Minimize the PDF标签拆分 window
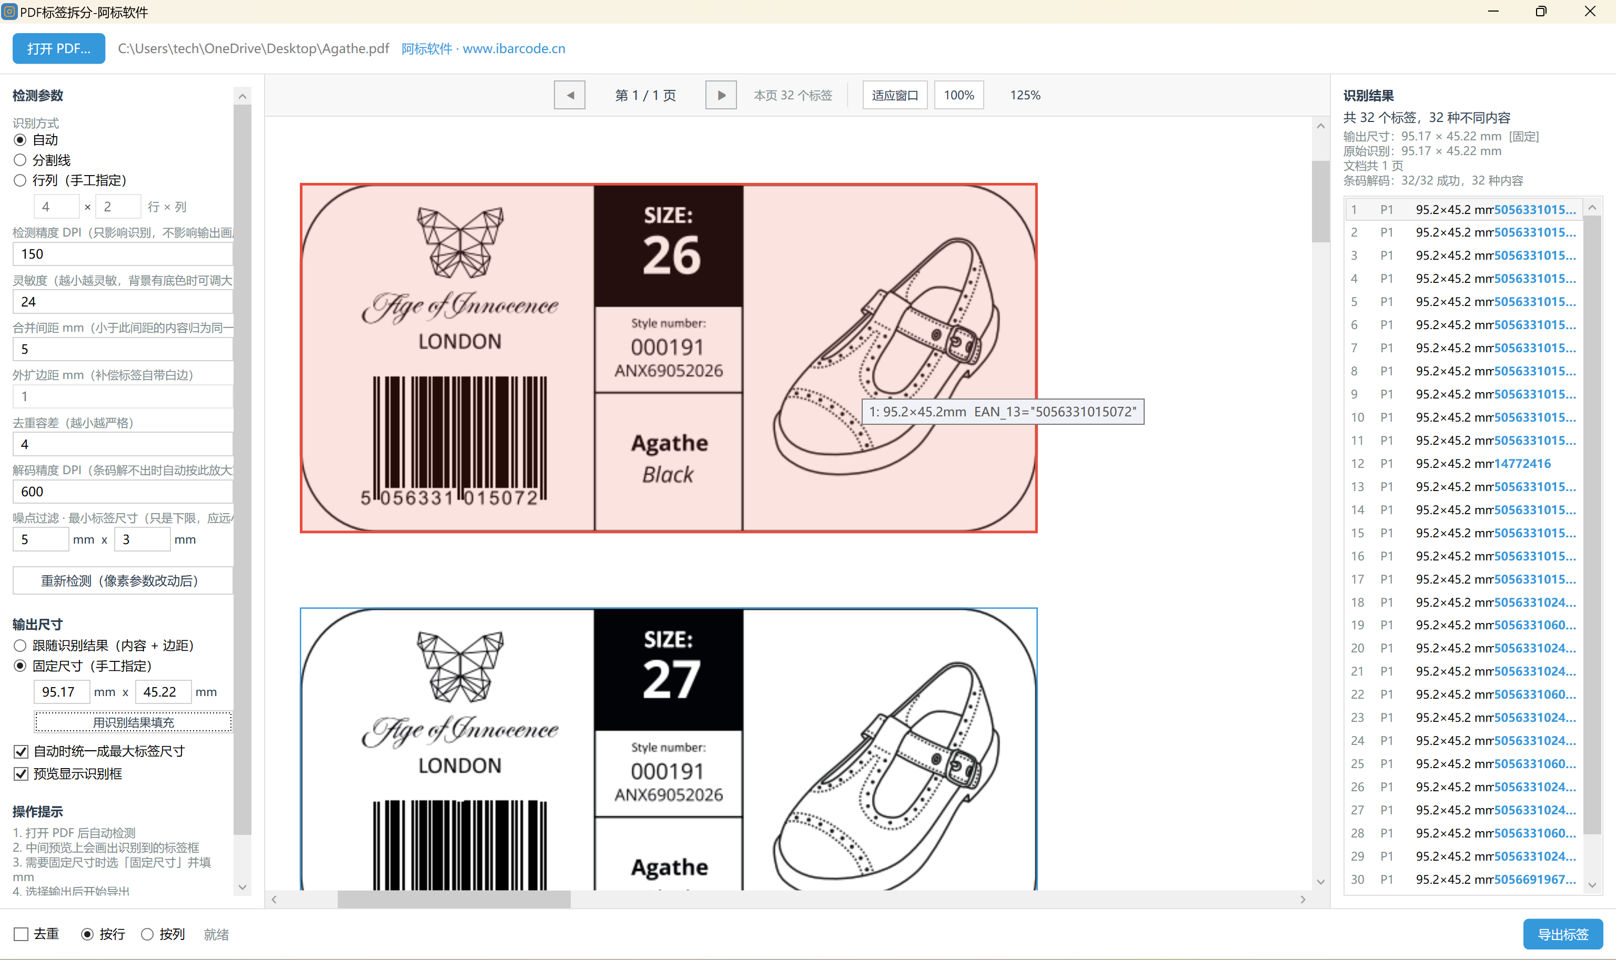The width and height of the screenshot is (1616, 960). pos(1493,12)
